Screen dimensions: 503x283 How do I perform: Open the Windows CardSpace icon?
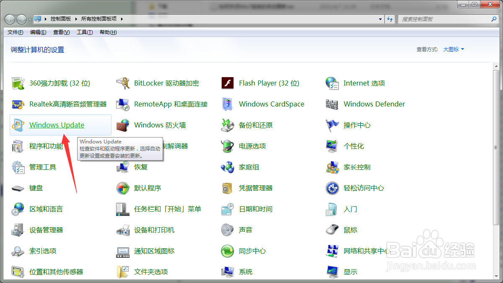coord(228,104)
